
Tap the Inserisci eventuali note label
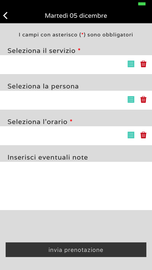pyautogui.click(x=48, y=157)
